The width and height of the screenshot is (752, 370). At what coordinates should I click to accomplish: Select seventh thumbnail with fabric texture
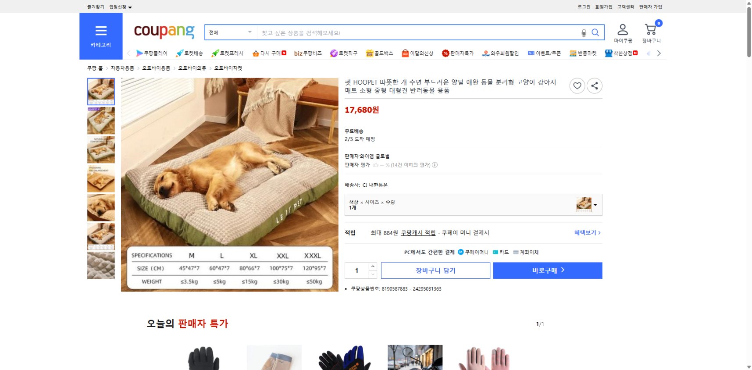pos(101,265)
